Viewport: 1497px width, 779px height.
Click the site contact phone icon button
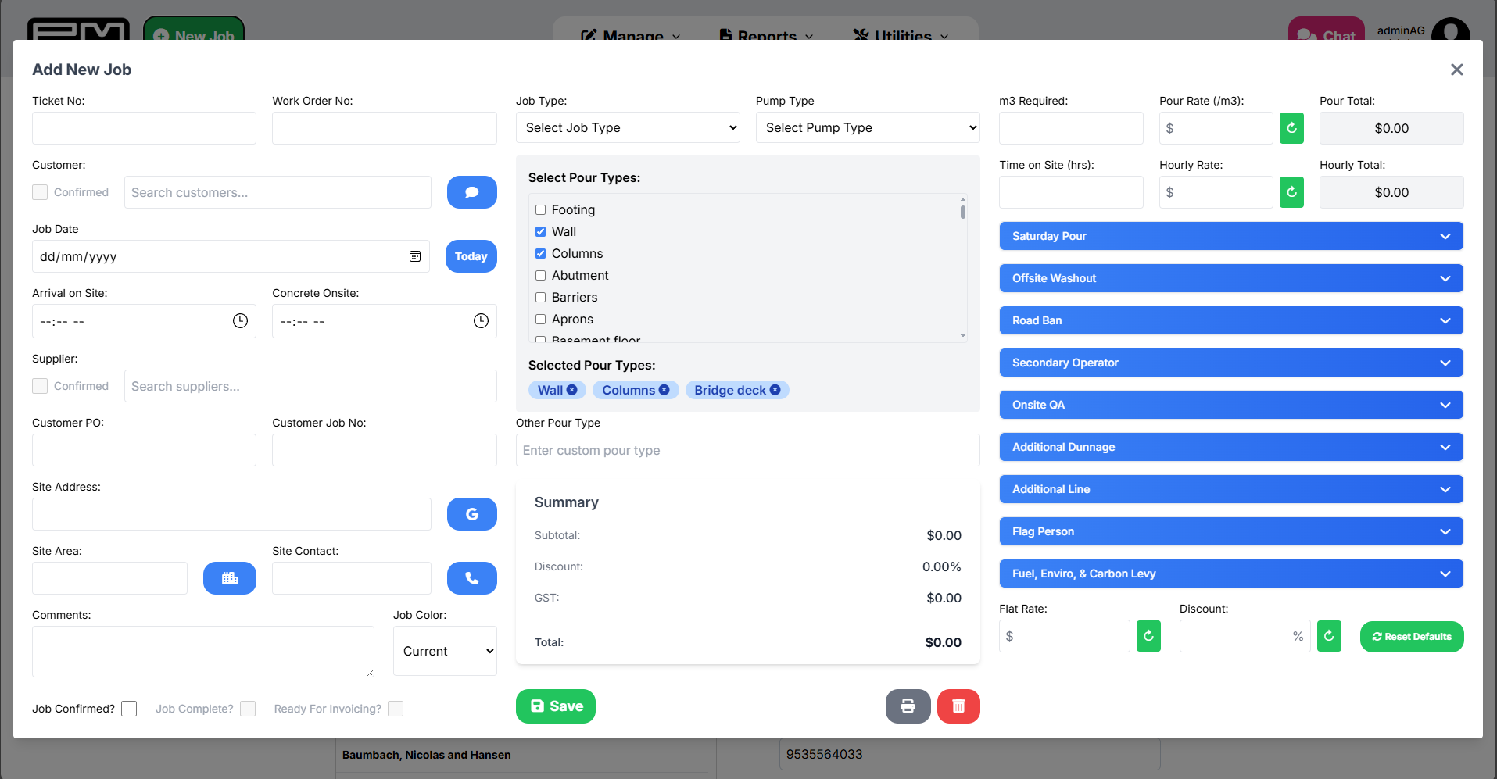tap(471, 578)
